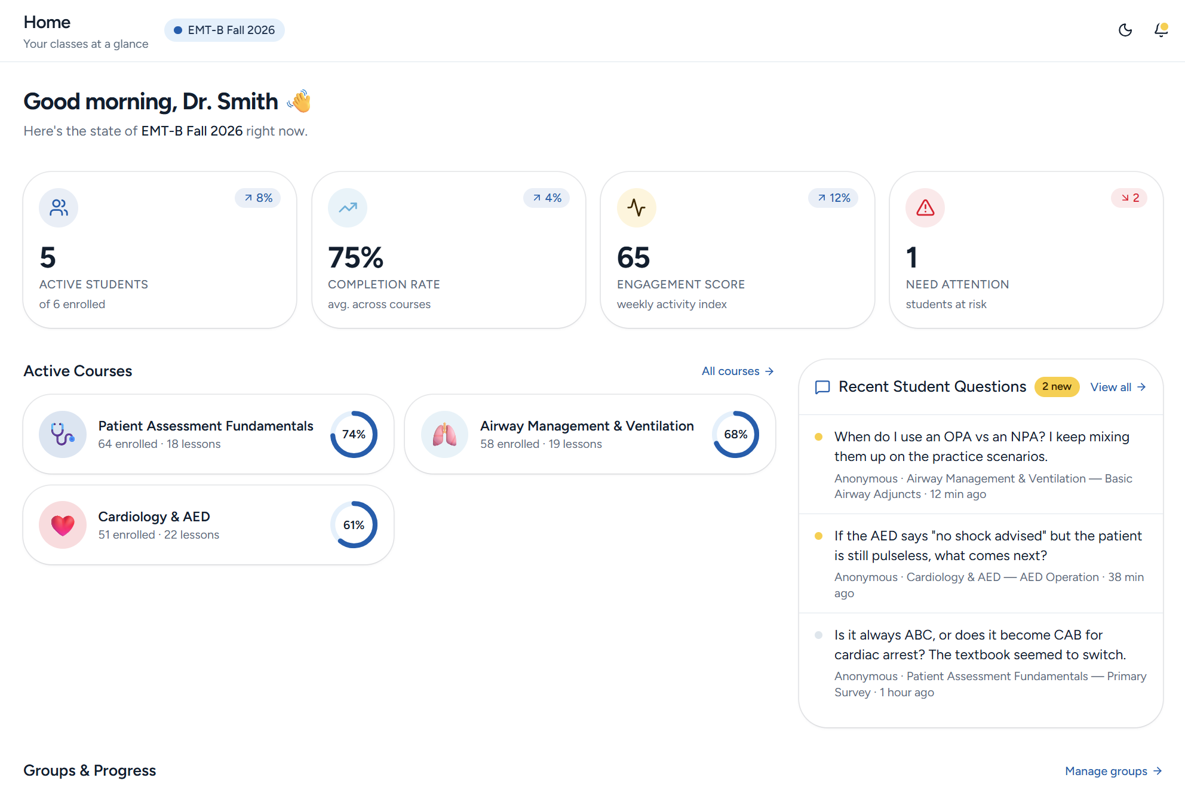
Task: Click the 1 Need Attention card
Action: click(1026, 250)
